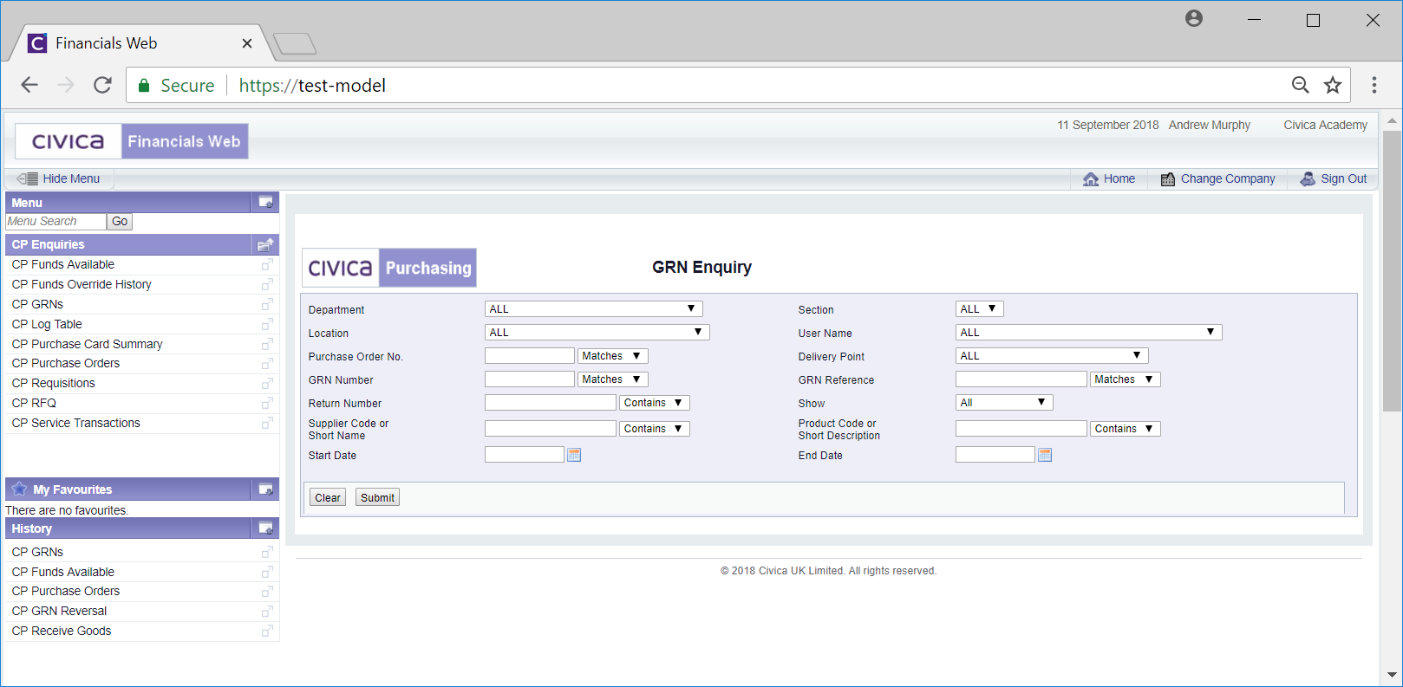Click the History panel header icon
The width and height of the screenshot is (1403, 687).
[x=266, y=528]
